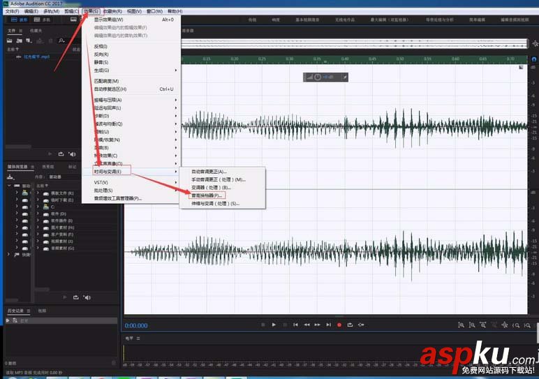The image size is (539, 379).
Task: Open the 帮助(H) menu
Action: point(175,11)
